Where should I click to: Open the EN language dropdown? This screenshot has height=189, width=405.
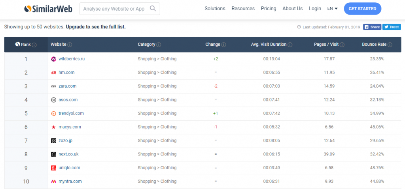point(332,9)
